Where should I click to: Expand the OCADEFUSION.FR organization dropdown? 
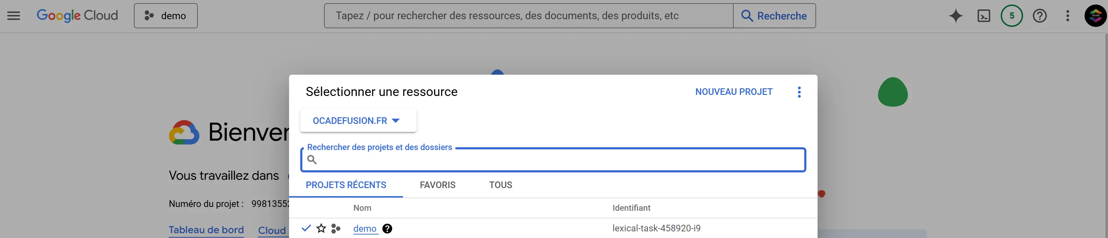coord(358,121)
